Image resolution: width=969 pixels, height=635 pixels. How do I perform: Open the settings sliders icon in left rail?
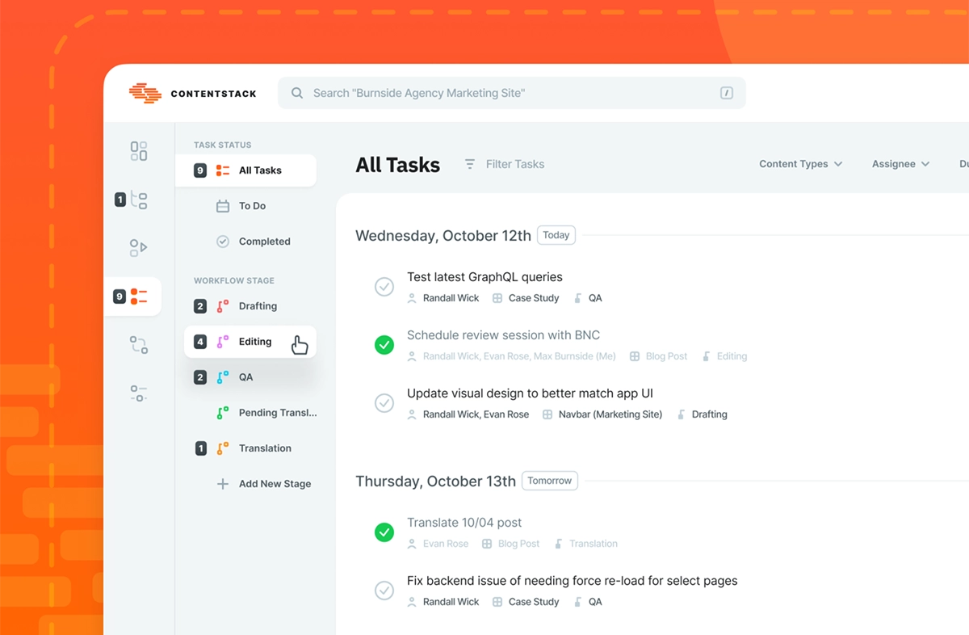pyautogui.click(x=139, y=393)
